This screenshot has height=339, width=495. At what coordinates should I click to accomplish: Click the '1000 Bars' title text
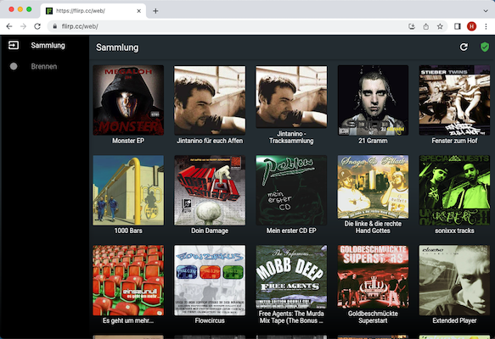pyautogui.click(x=128, y=231)
